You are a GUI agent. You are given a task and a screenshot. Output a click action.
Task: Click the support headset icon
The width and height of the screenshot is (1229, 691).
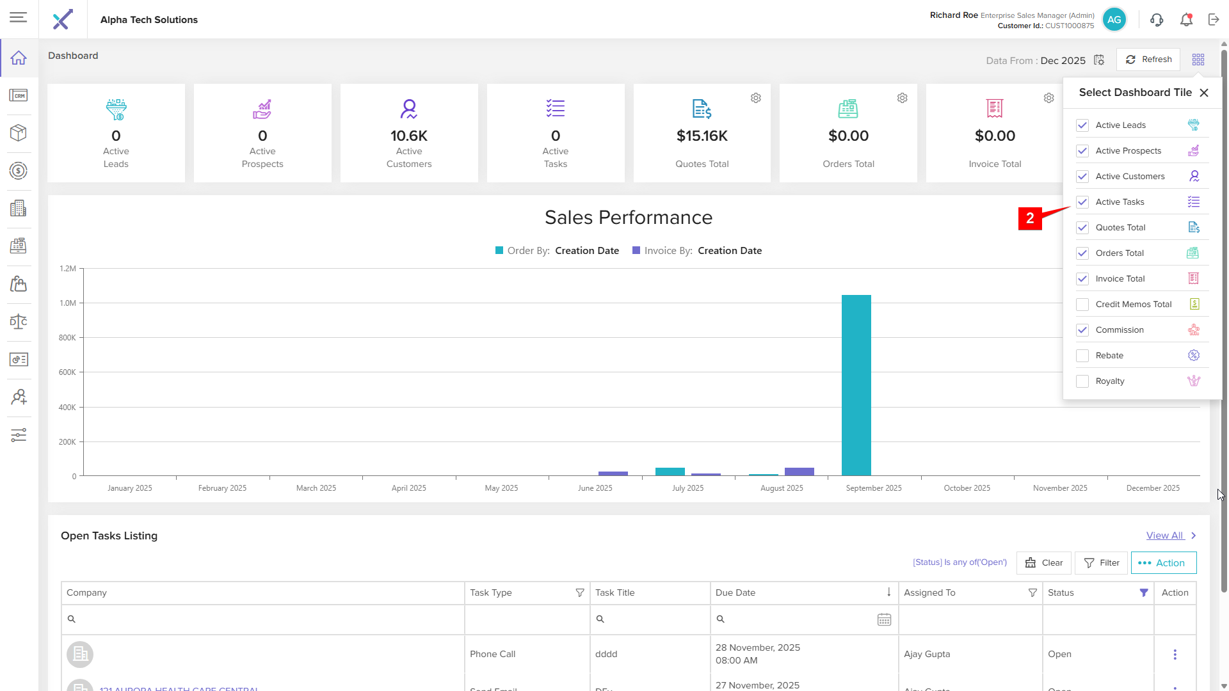(x=1157, y=20)
